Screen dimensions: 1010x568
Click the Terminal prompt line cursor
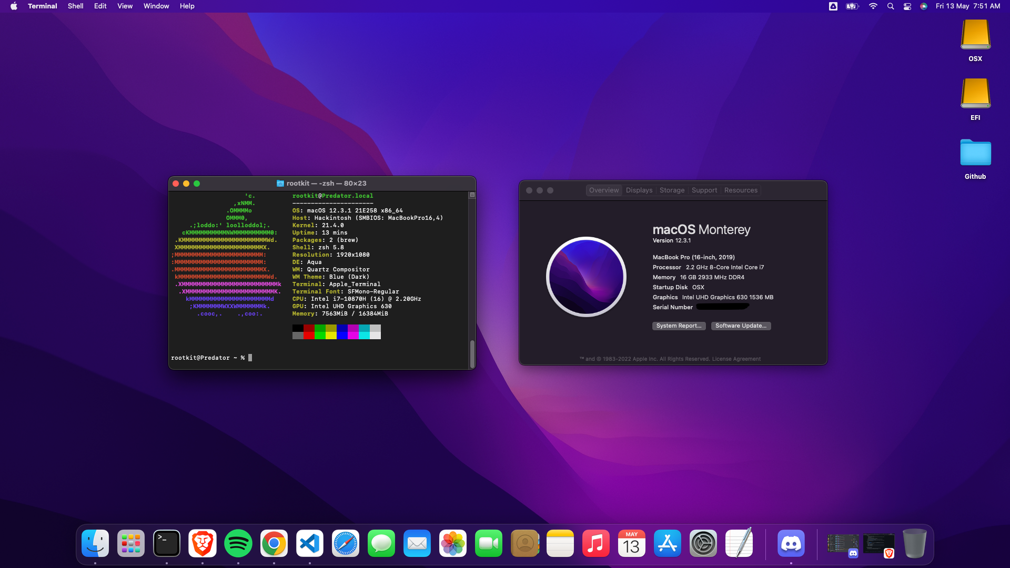[250, 358]
